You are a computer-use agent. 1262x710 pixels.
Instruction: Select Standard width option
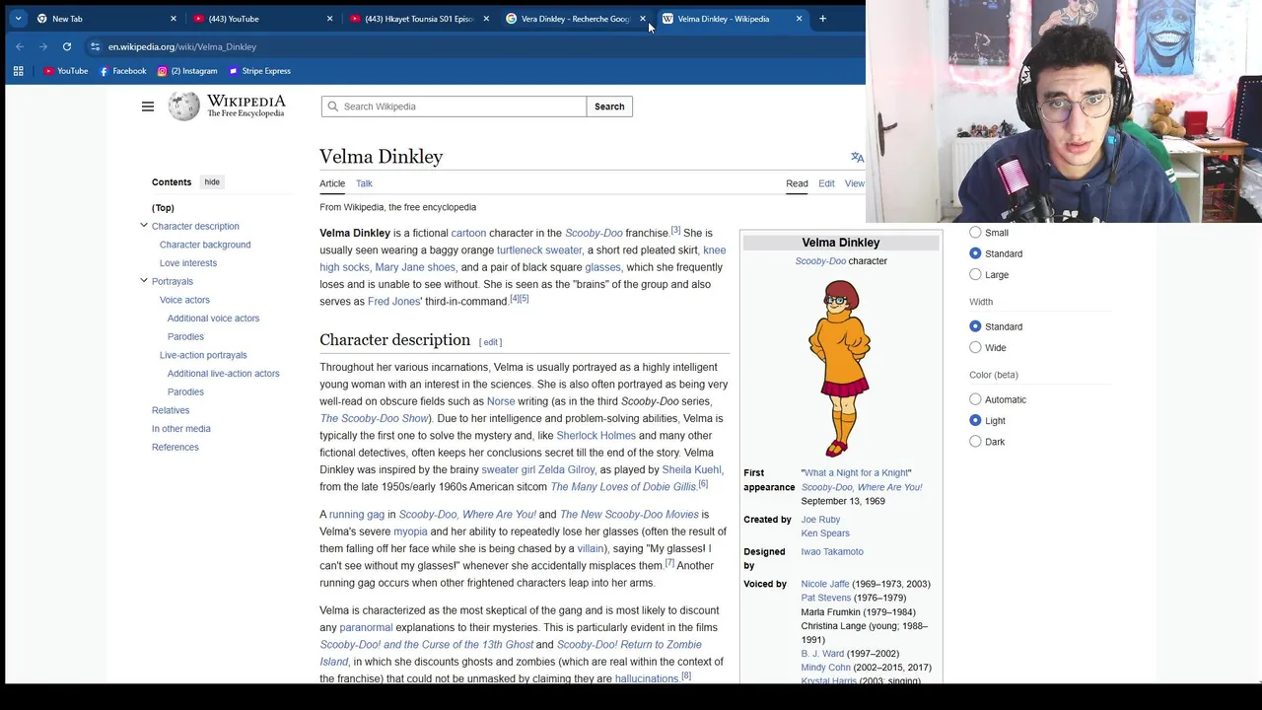coord(975,326)
